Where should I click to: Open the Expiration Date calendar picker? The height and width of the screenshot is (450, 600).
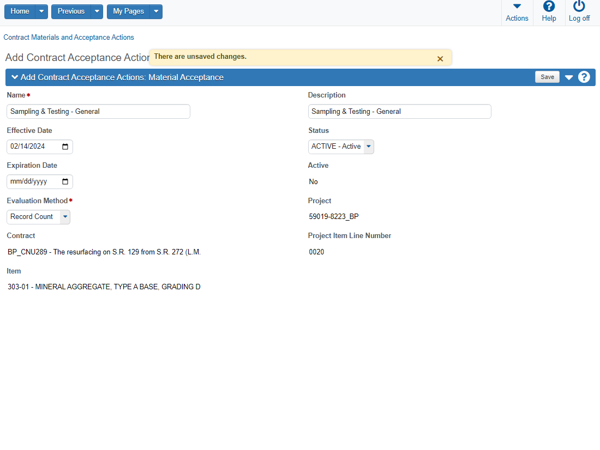65,181
